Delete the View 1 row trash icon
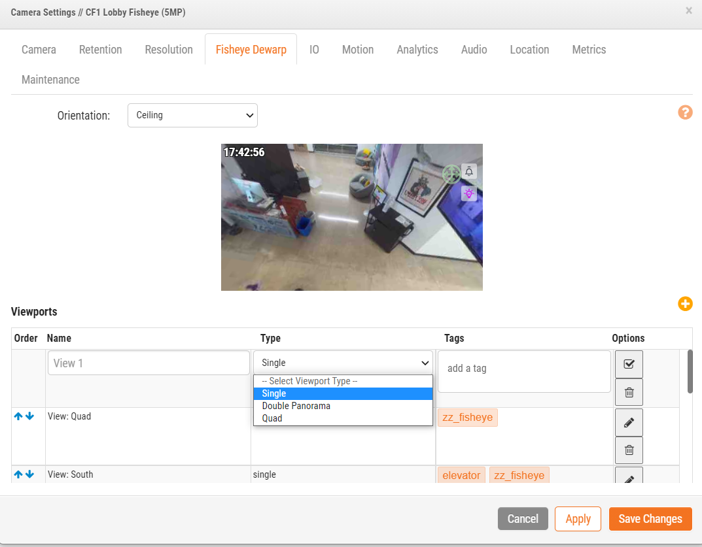Screen dimensions: 702x547 tap(629, 392)
